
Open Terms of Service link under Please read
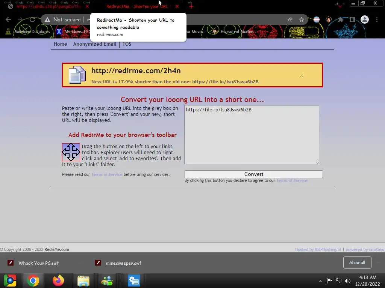click(107, 174)
